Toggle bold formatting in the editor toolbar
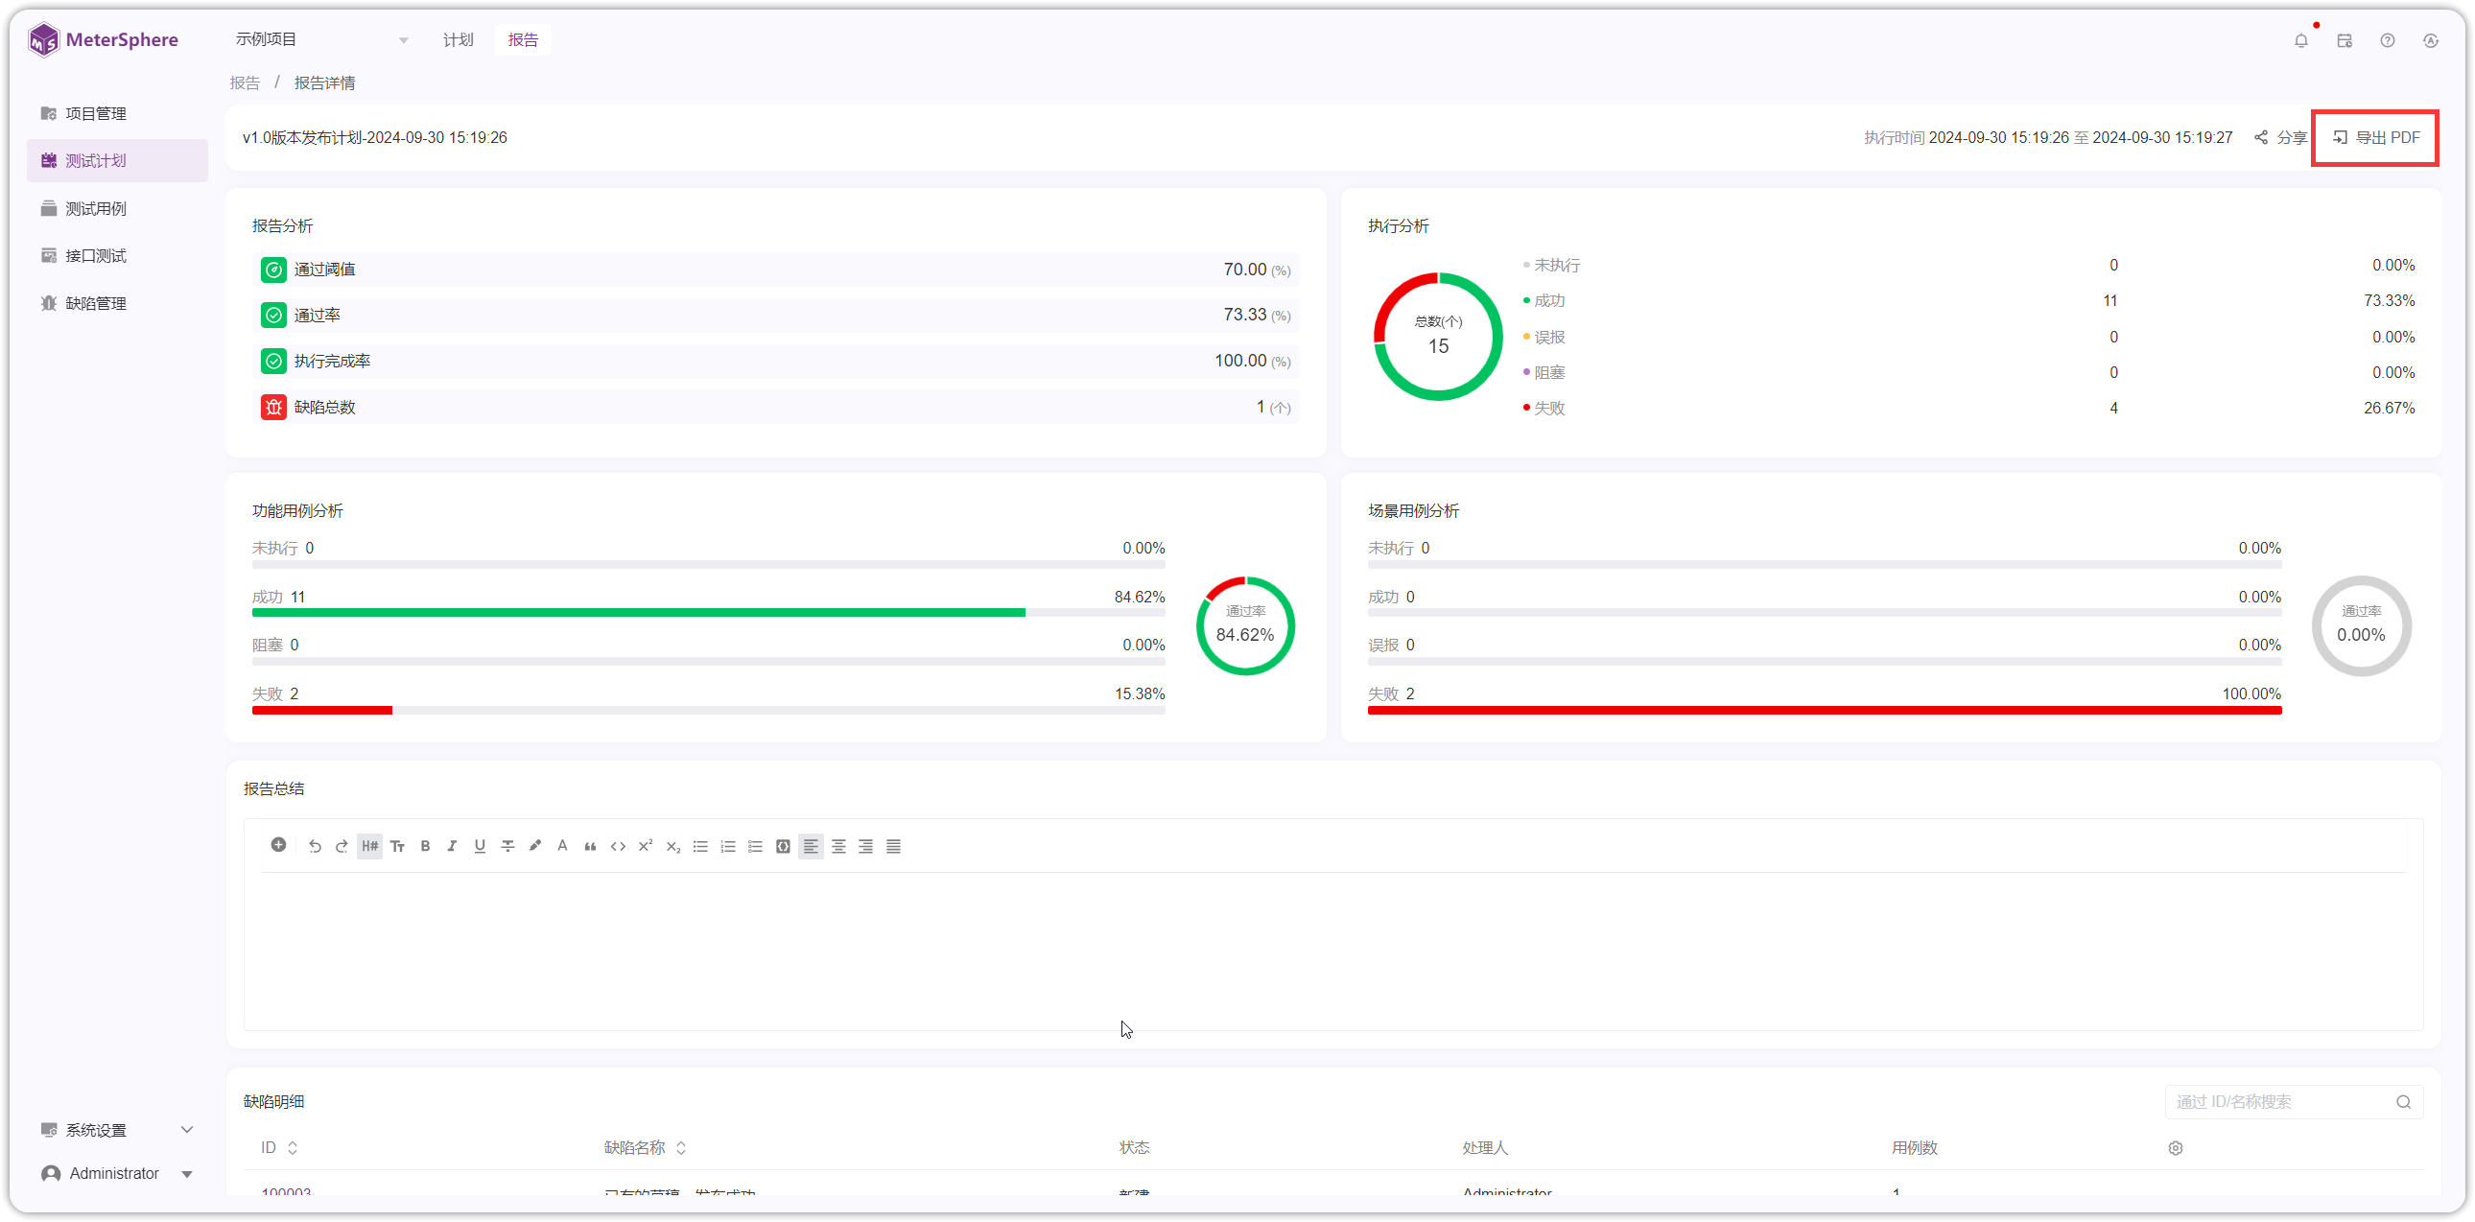This screenshot has width=2475, height=1222. point(425,846)
